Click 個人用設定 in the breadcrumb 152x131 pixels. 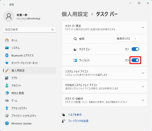[x=75, y=14]
